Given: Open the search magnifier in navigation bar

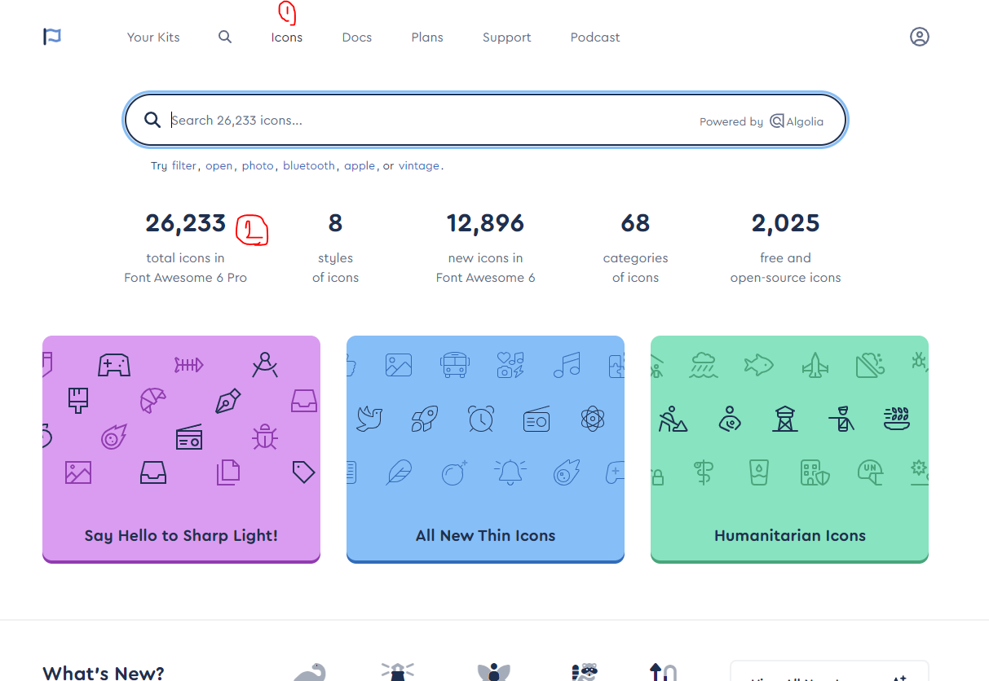Looking at the screenshot, I should click(225, 37).
